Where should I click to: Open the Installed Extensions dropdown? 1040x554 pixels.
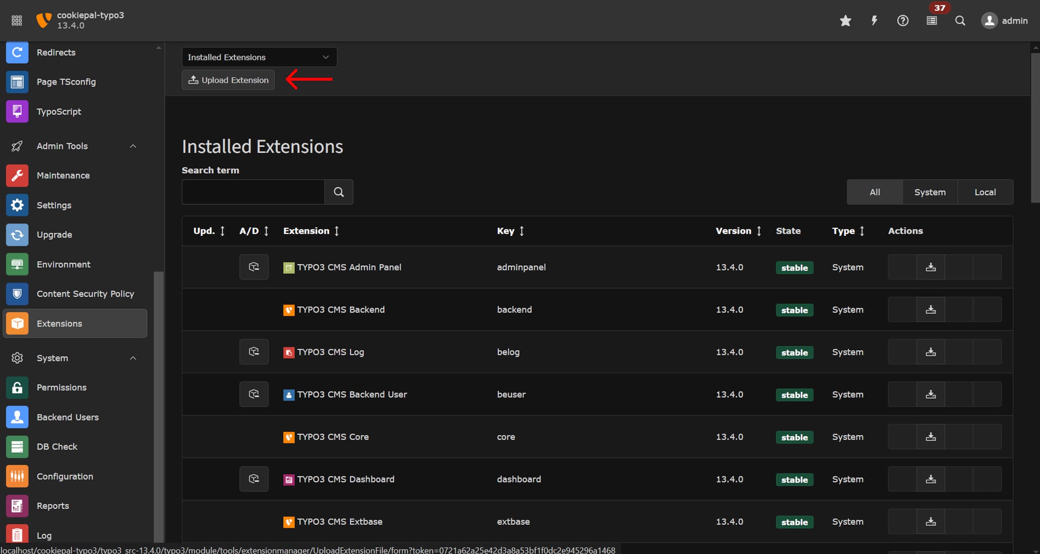tap(259, 57)
